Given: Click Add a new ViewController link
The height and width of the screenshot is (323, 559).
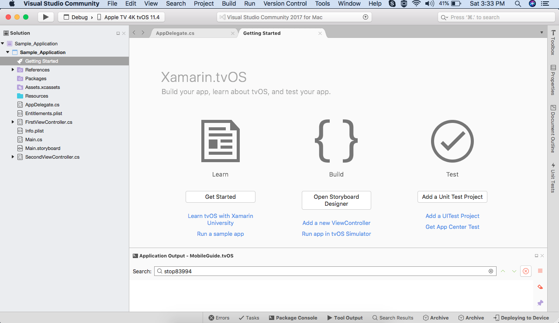Looking at the screenshot, I should (x=336, y=223).
